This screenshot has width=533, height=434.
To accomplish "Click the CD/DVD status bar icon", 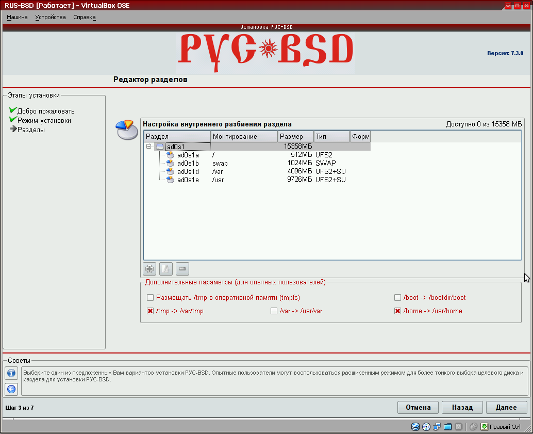I will click(x=426, y=427).
